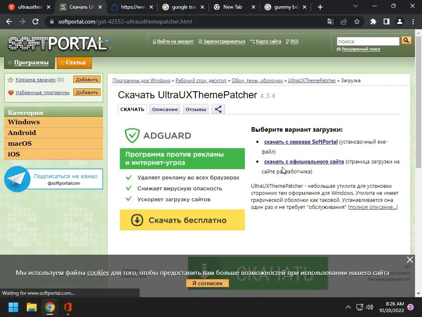
Task: Switch to the New Tab browser tab
Action: pyautogui.click(x=232, y=7)
